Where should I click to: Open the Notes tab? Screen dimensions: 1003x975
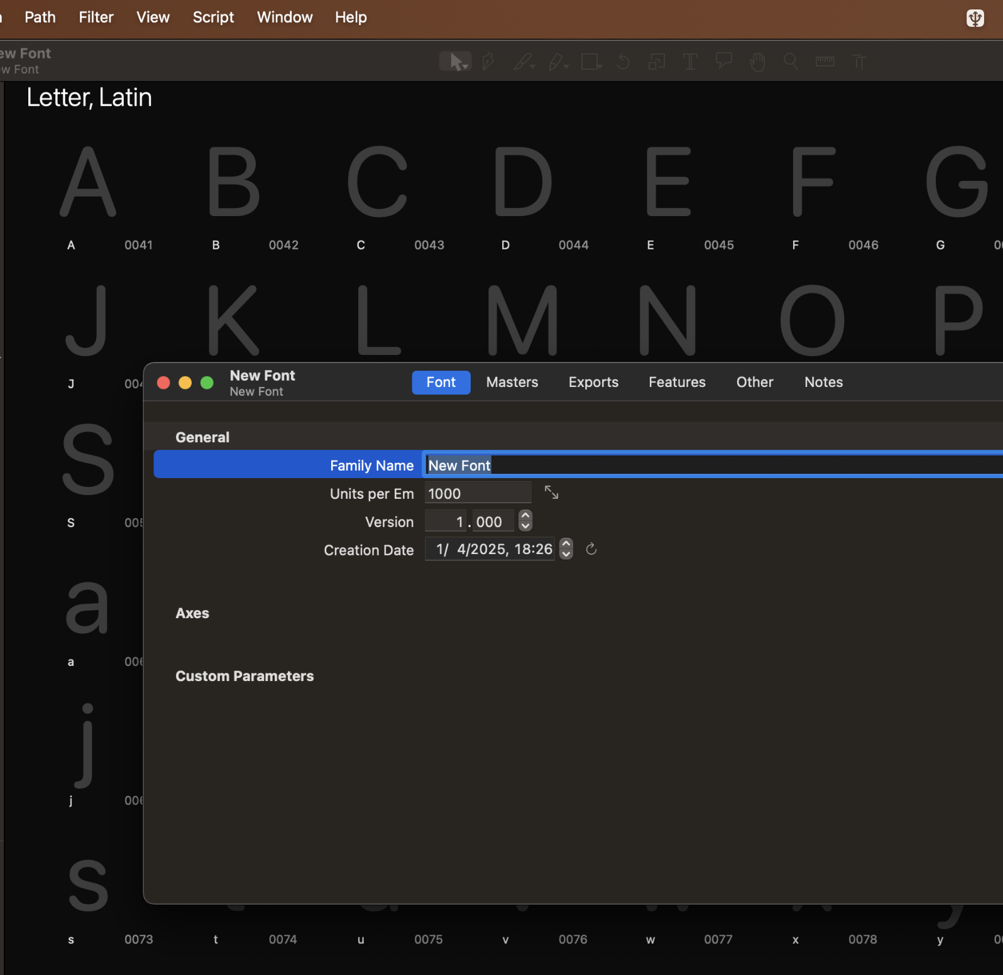coord(823,382)
